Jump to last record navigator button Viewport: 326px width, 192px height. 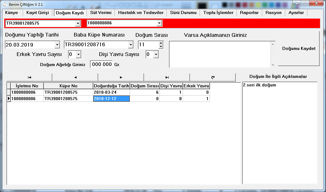(167, 77)
